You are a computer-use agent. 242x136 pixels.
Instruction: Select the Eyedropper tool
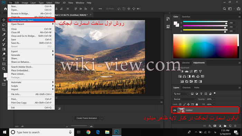4,35
